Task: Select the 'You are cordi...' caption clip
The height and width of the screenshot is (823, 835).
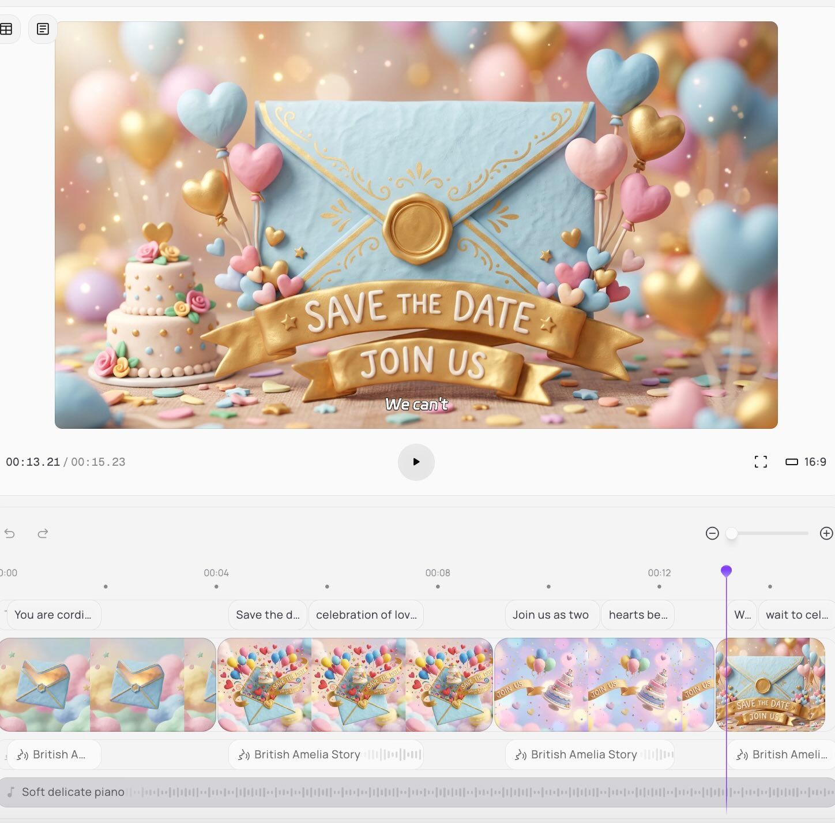Action: (x=53, y=615)
